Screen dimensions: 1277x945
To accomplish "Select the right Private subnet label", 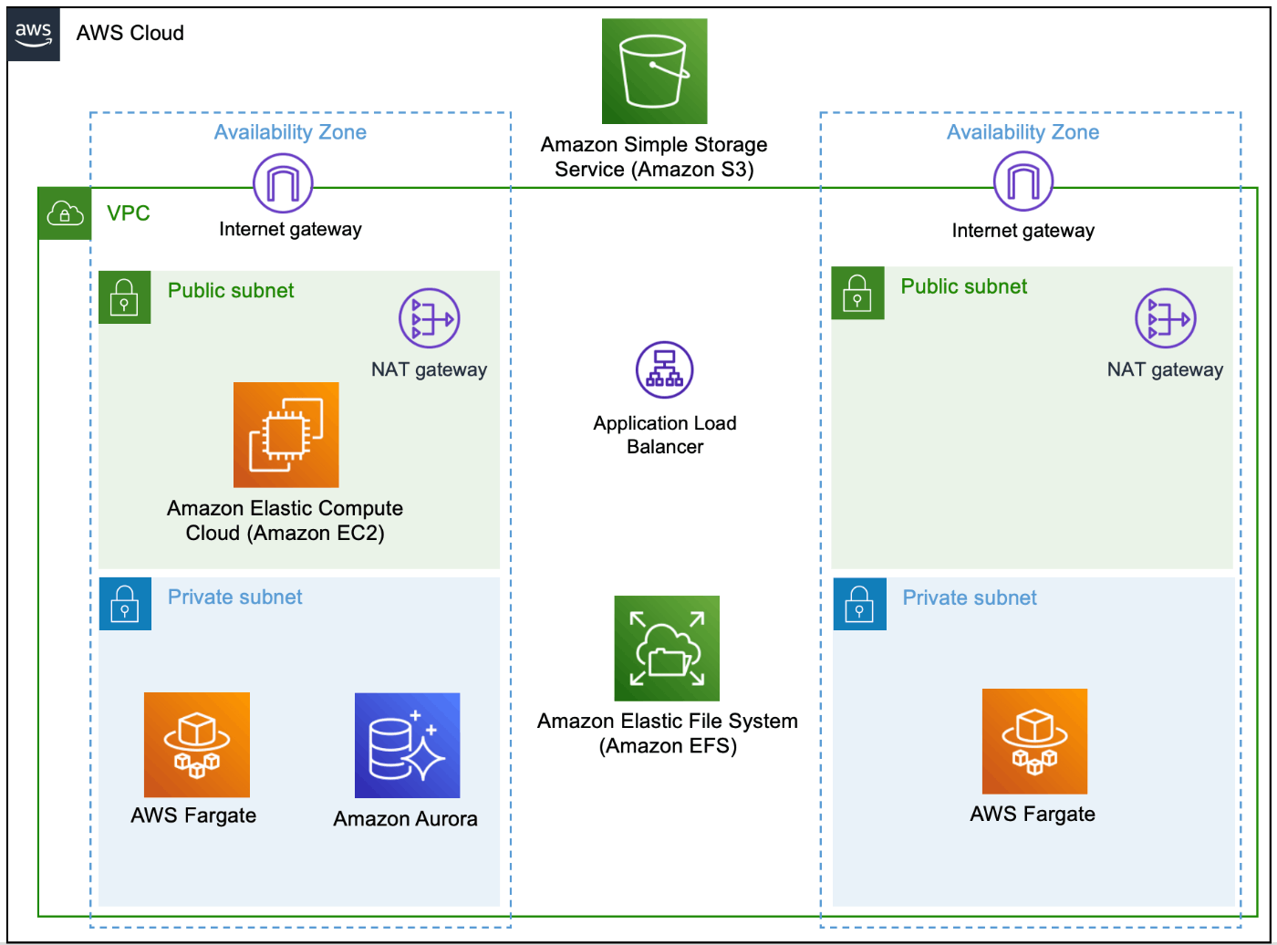I will point(970,597).
